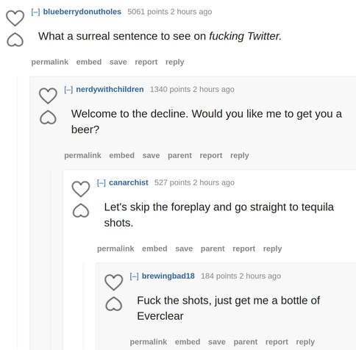Upvote brewingbad18's Everclear comment
Image resolution: width=356 pixels, height=350 pixels.
(113, 282)
